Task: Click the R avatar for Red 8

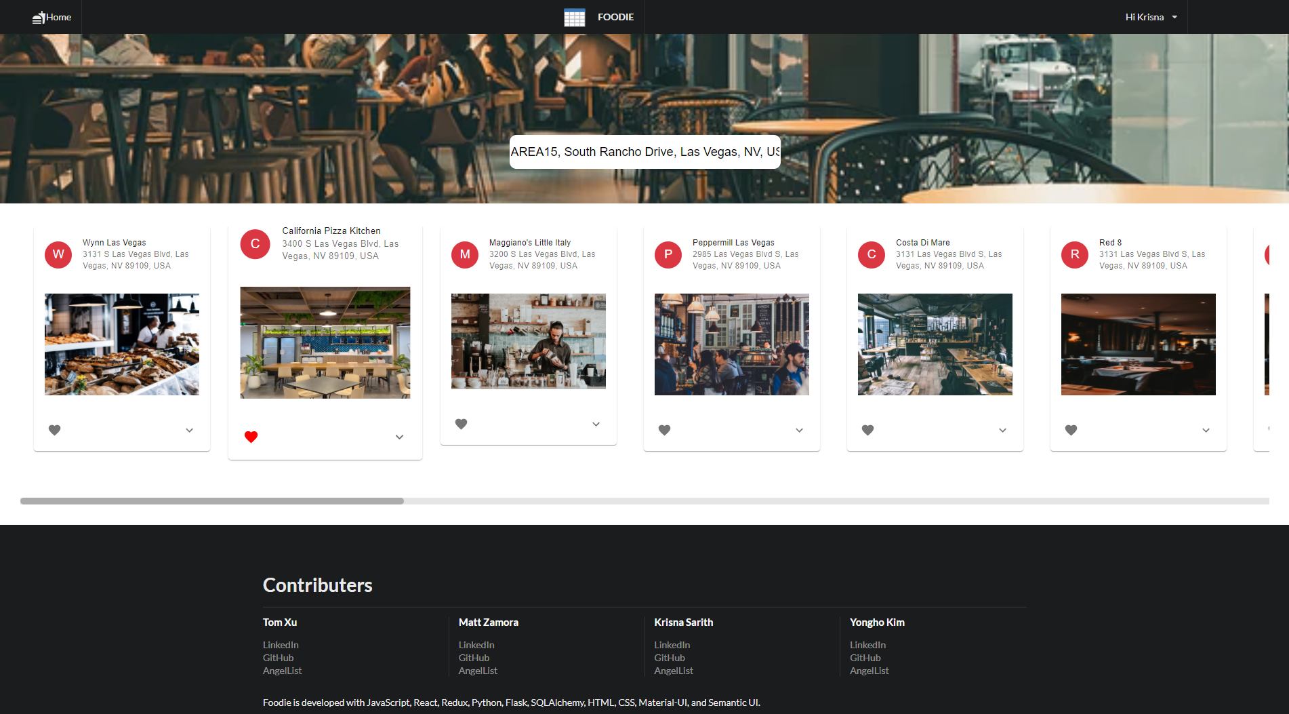Action: pyautogui.click(x=1075, y=254)
